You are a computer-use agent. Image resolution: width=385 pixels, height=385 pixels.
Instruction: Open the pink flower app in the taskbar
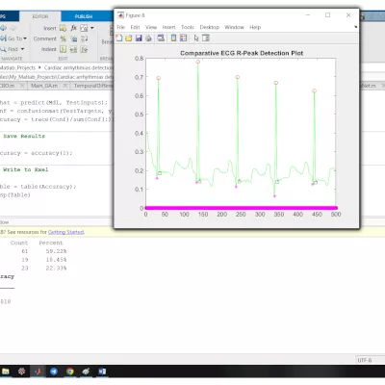(x=21, y=372)
